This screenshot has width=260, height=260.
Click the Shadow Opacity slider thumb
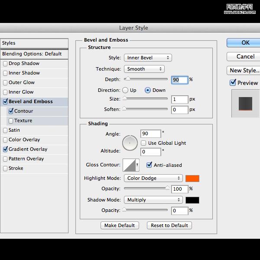click(124, 210)
